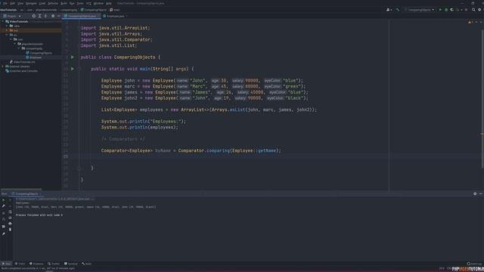Open the Help menu
Screen dimensions: 484x272
pyautogui.click(x=109, y=3)
